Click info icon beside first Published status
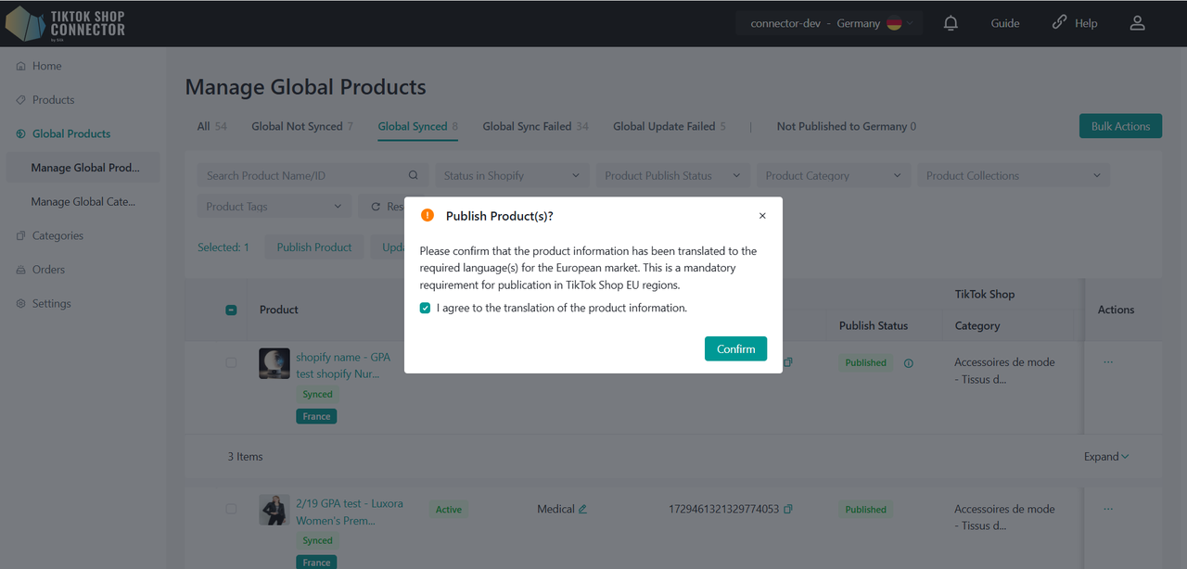 (908, 363)
